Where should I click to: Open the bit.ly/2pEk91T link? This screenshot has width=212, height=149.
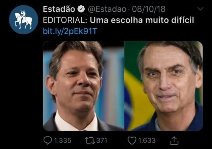(x=70, y=31)
